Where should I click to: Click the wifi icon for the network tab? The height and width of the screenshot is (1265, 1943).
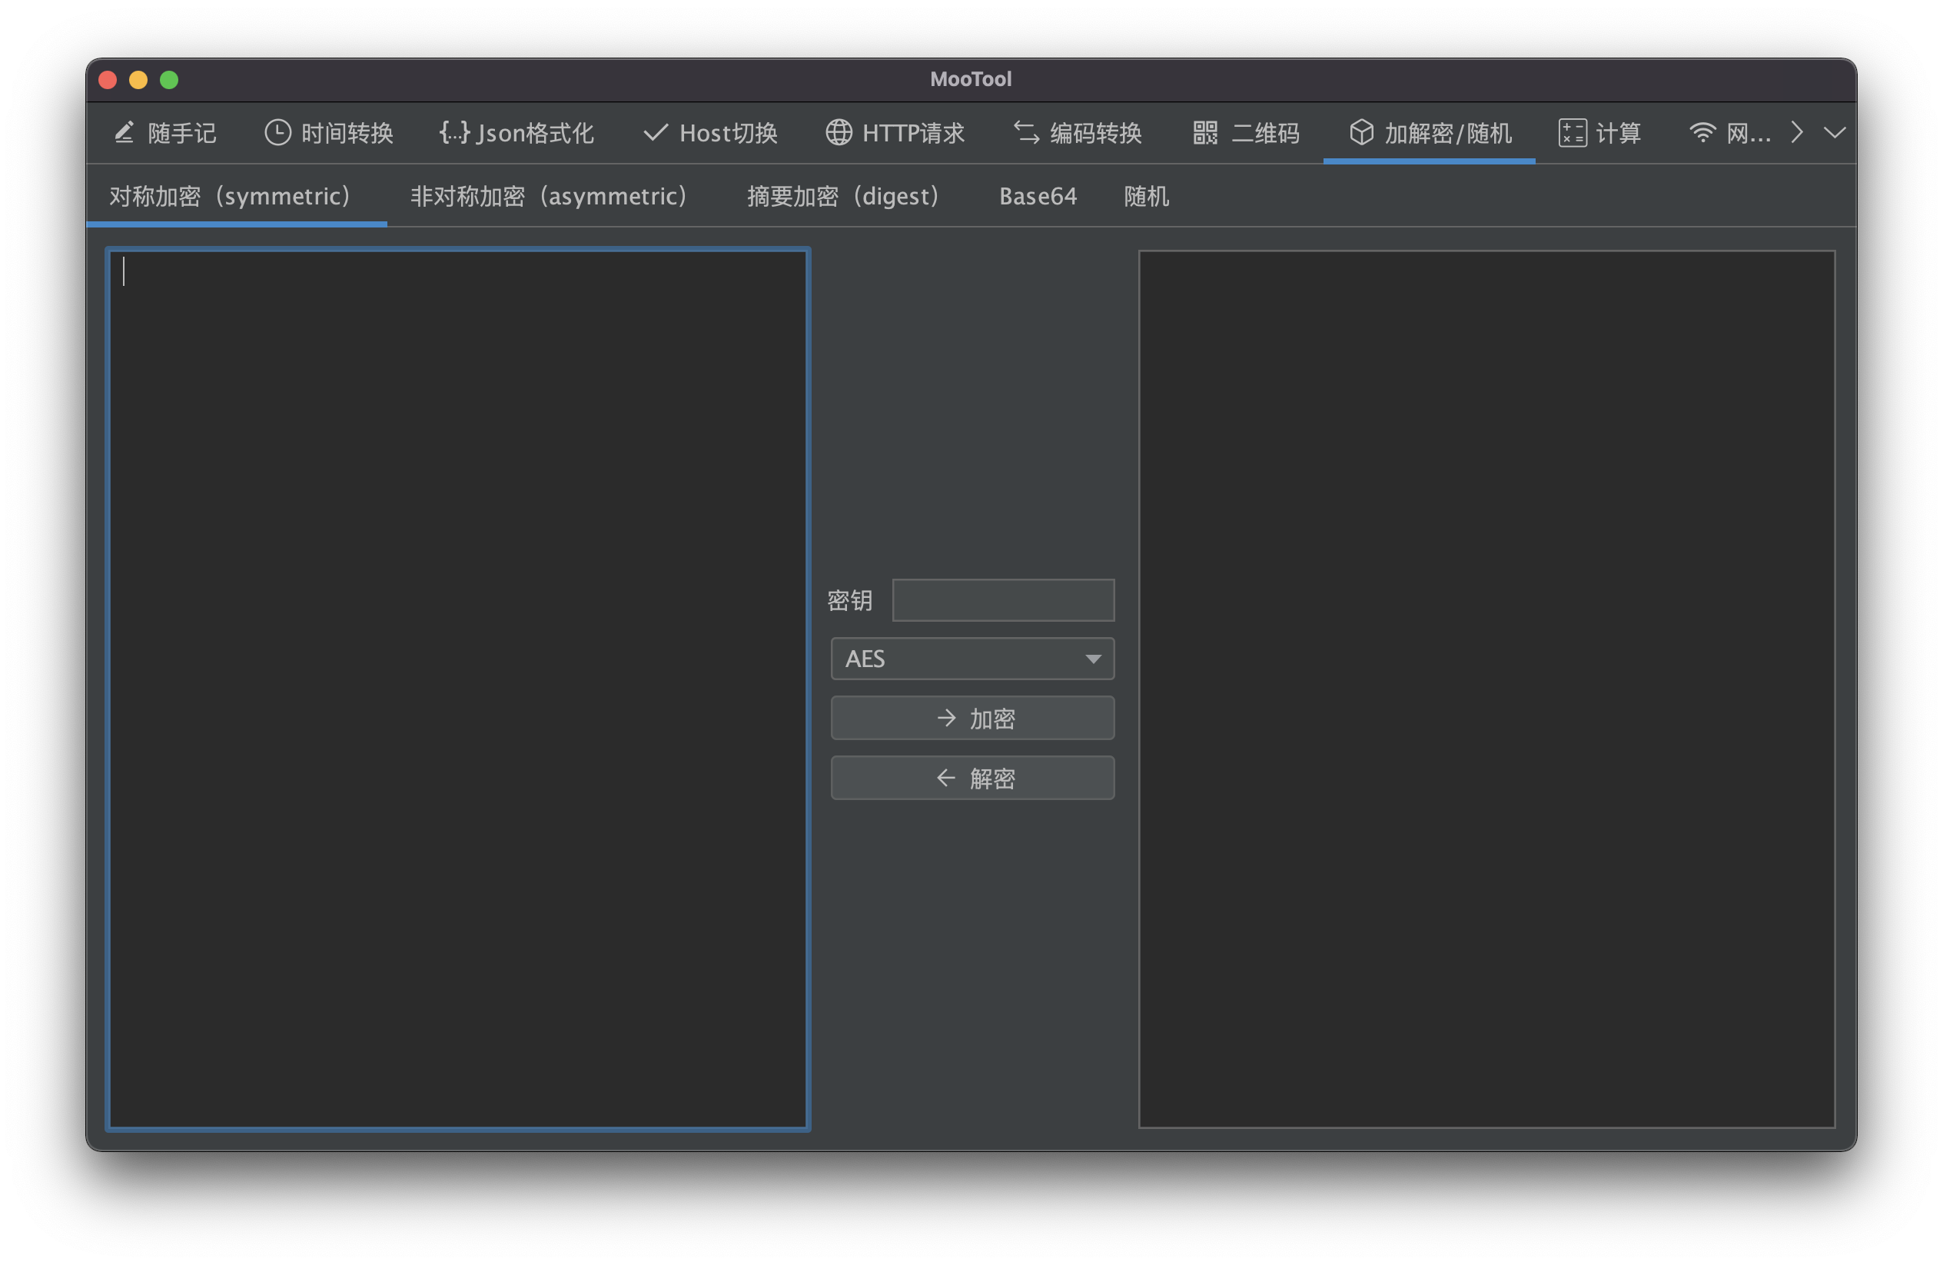(x=1702, y=132)
